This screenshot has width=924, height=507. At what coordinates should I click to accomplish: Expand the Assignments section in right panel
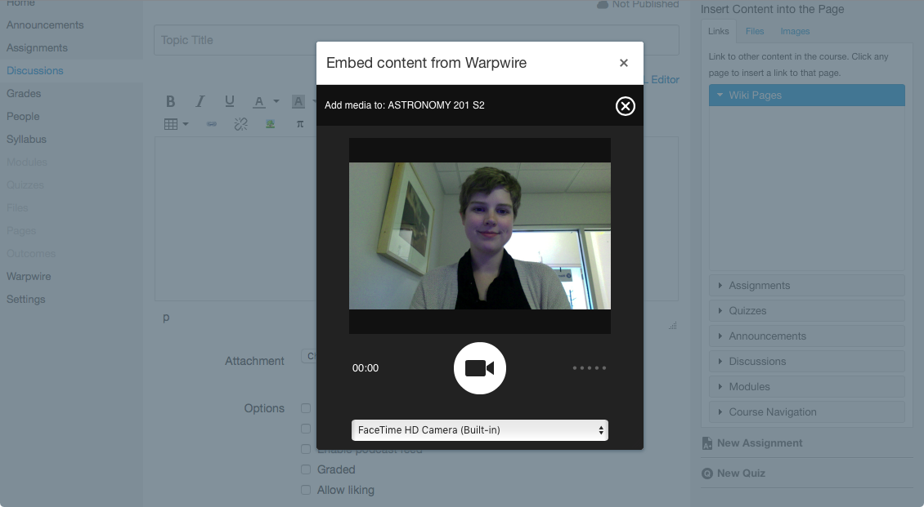tap(807, 285)
